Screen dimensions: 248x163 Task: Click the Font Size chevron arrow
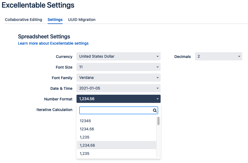[x=158, y=67]
